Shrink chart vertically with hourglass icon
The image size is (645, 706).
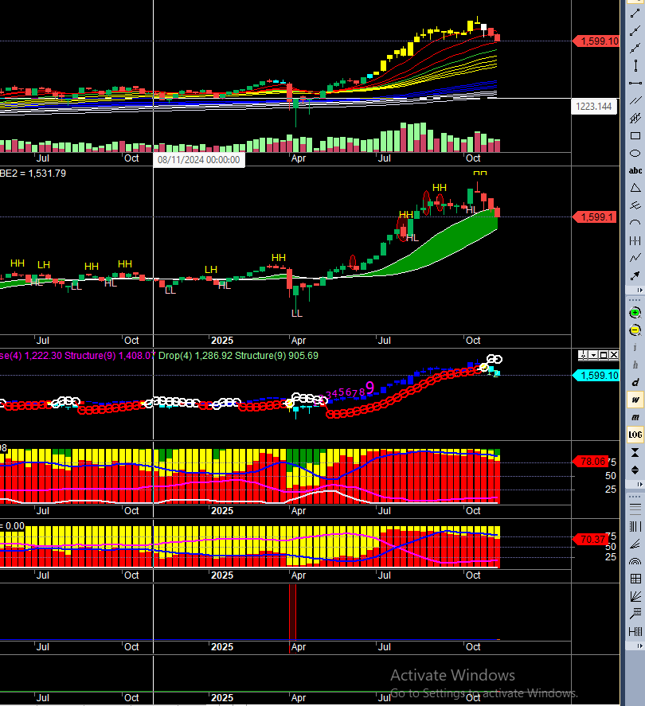(x=635, y=453)
